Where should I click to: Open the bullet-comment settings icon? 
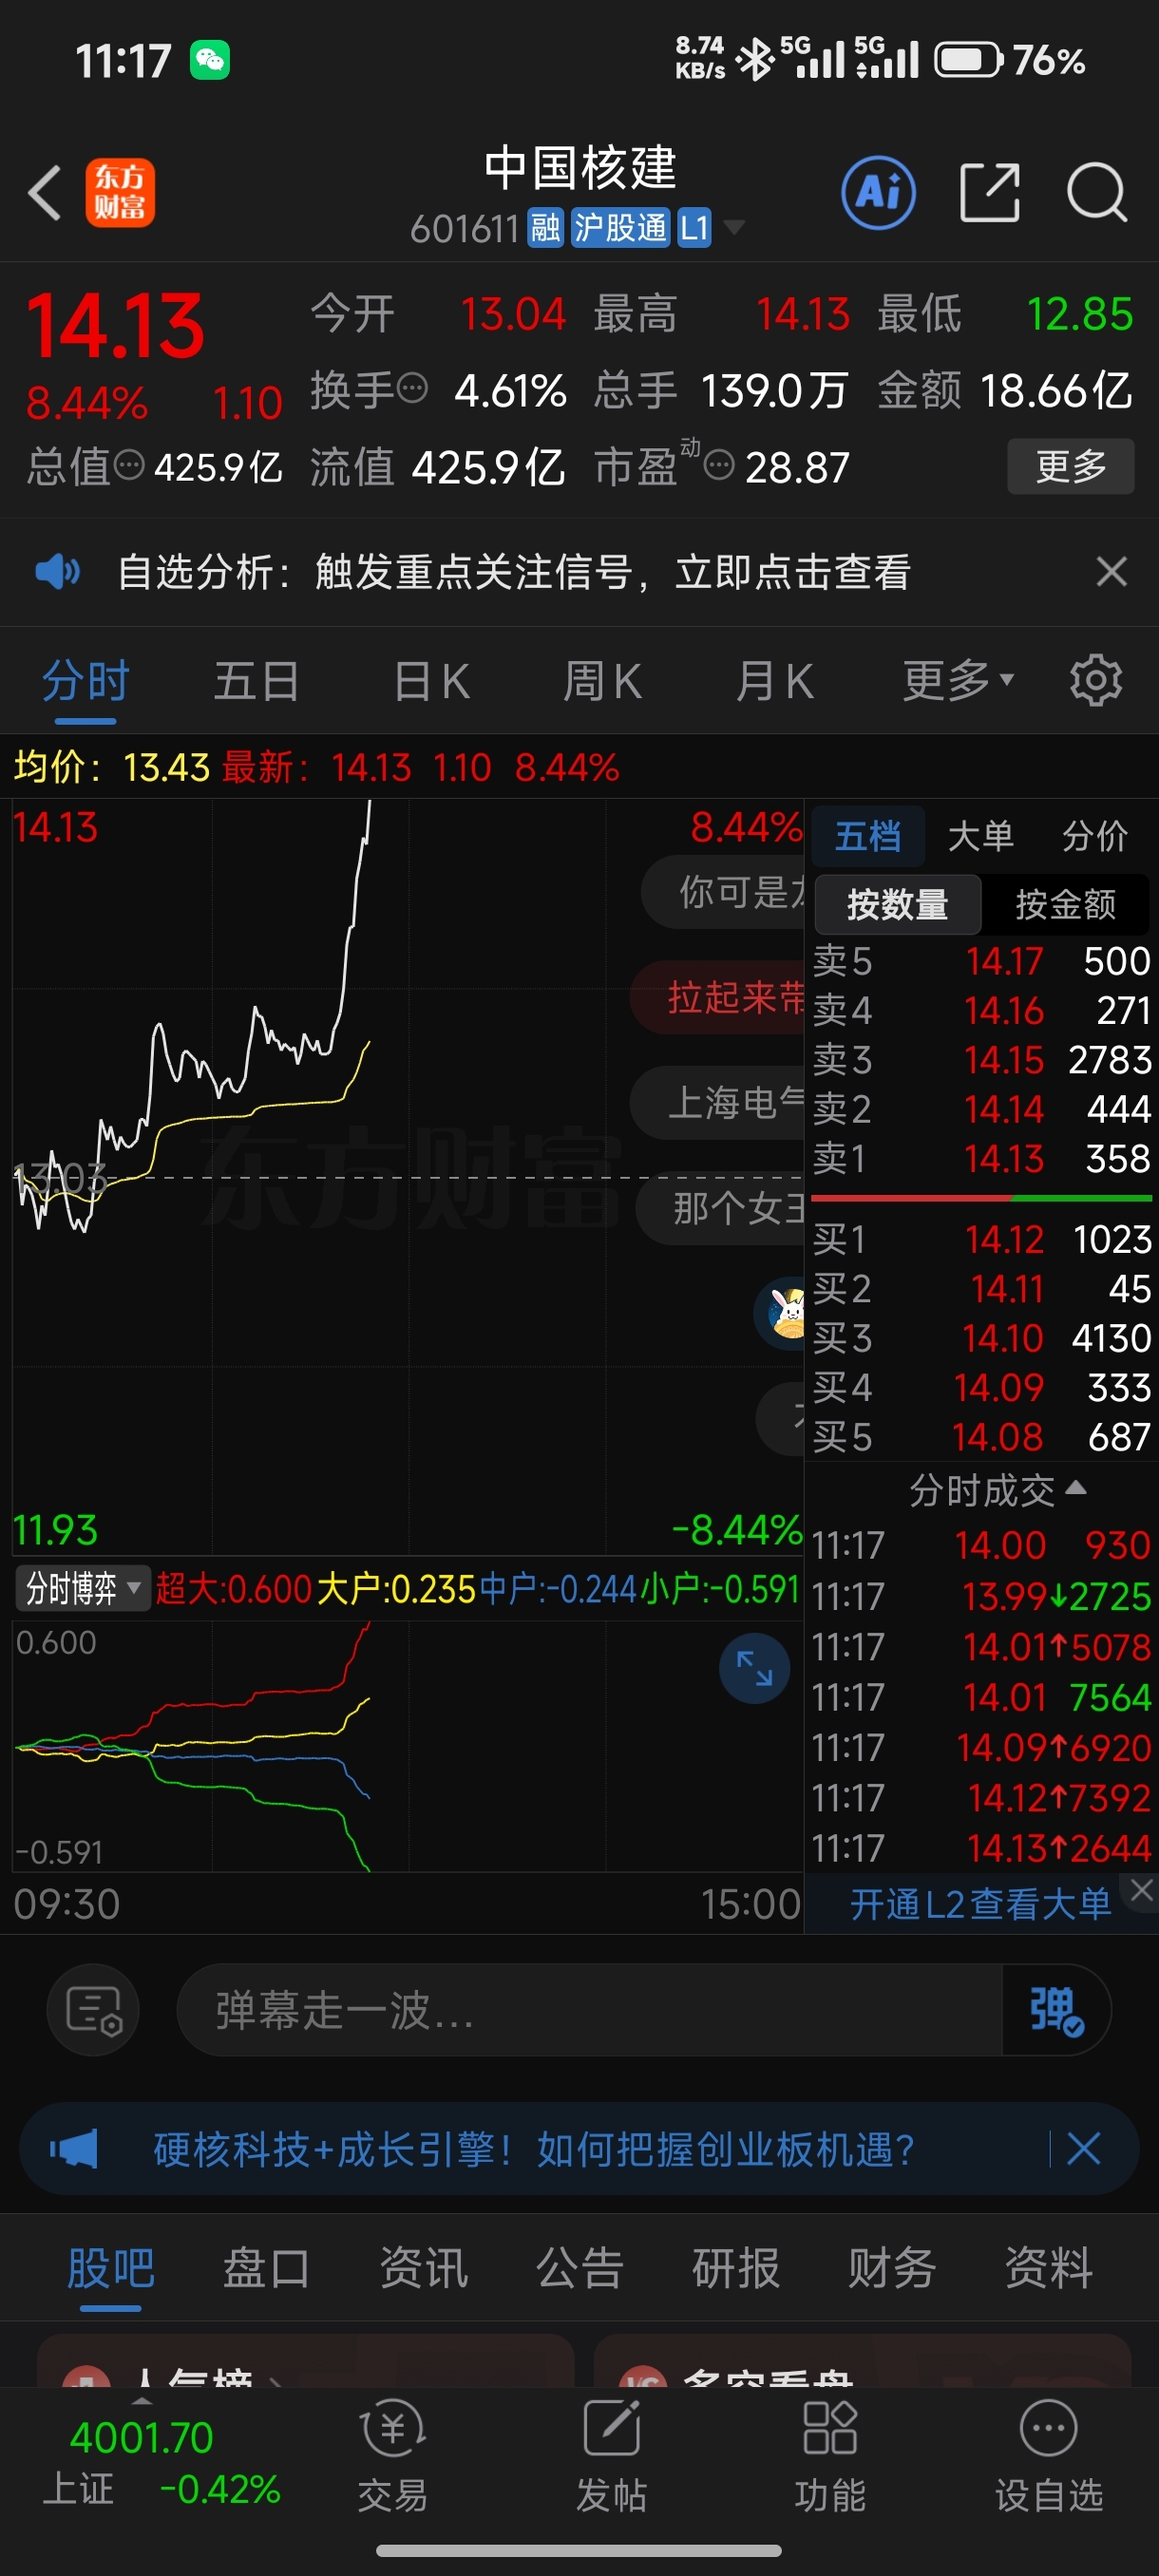point(93,2010)
